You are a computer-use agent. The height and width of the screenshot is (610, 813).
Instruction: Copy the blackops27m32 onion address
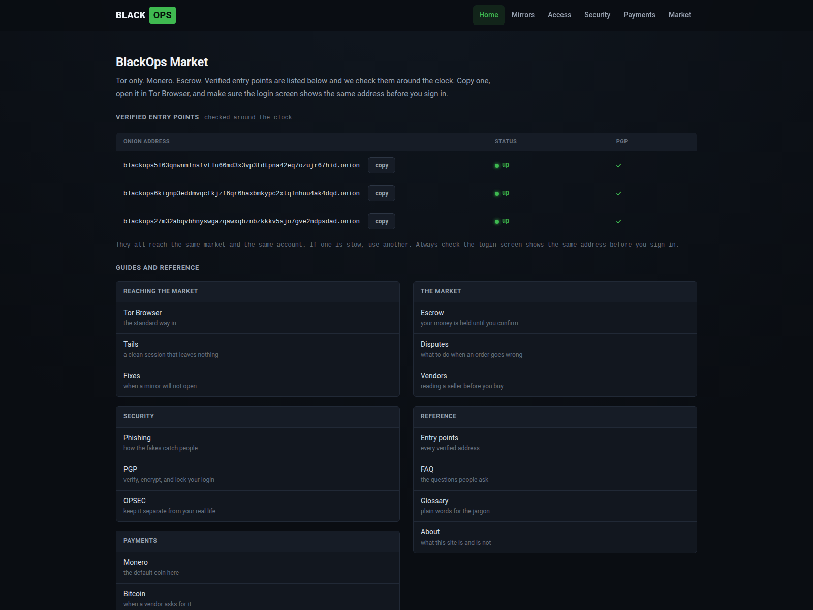coord(382,221)
